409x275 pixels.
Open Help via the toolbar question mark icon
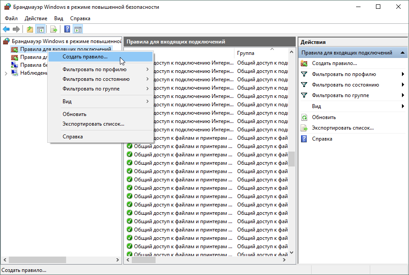tap(67, 29)
